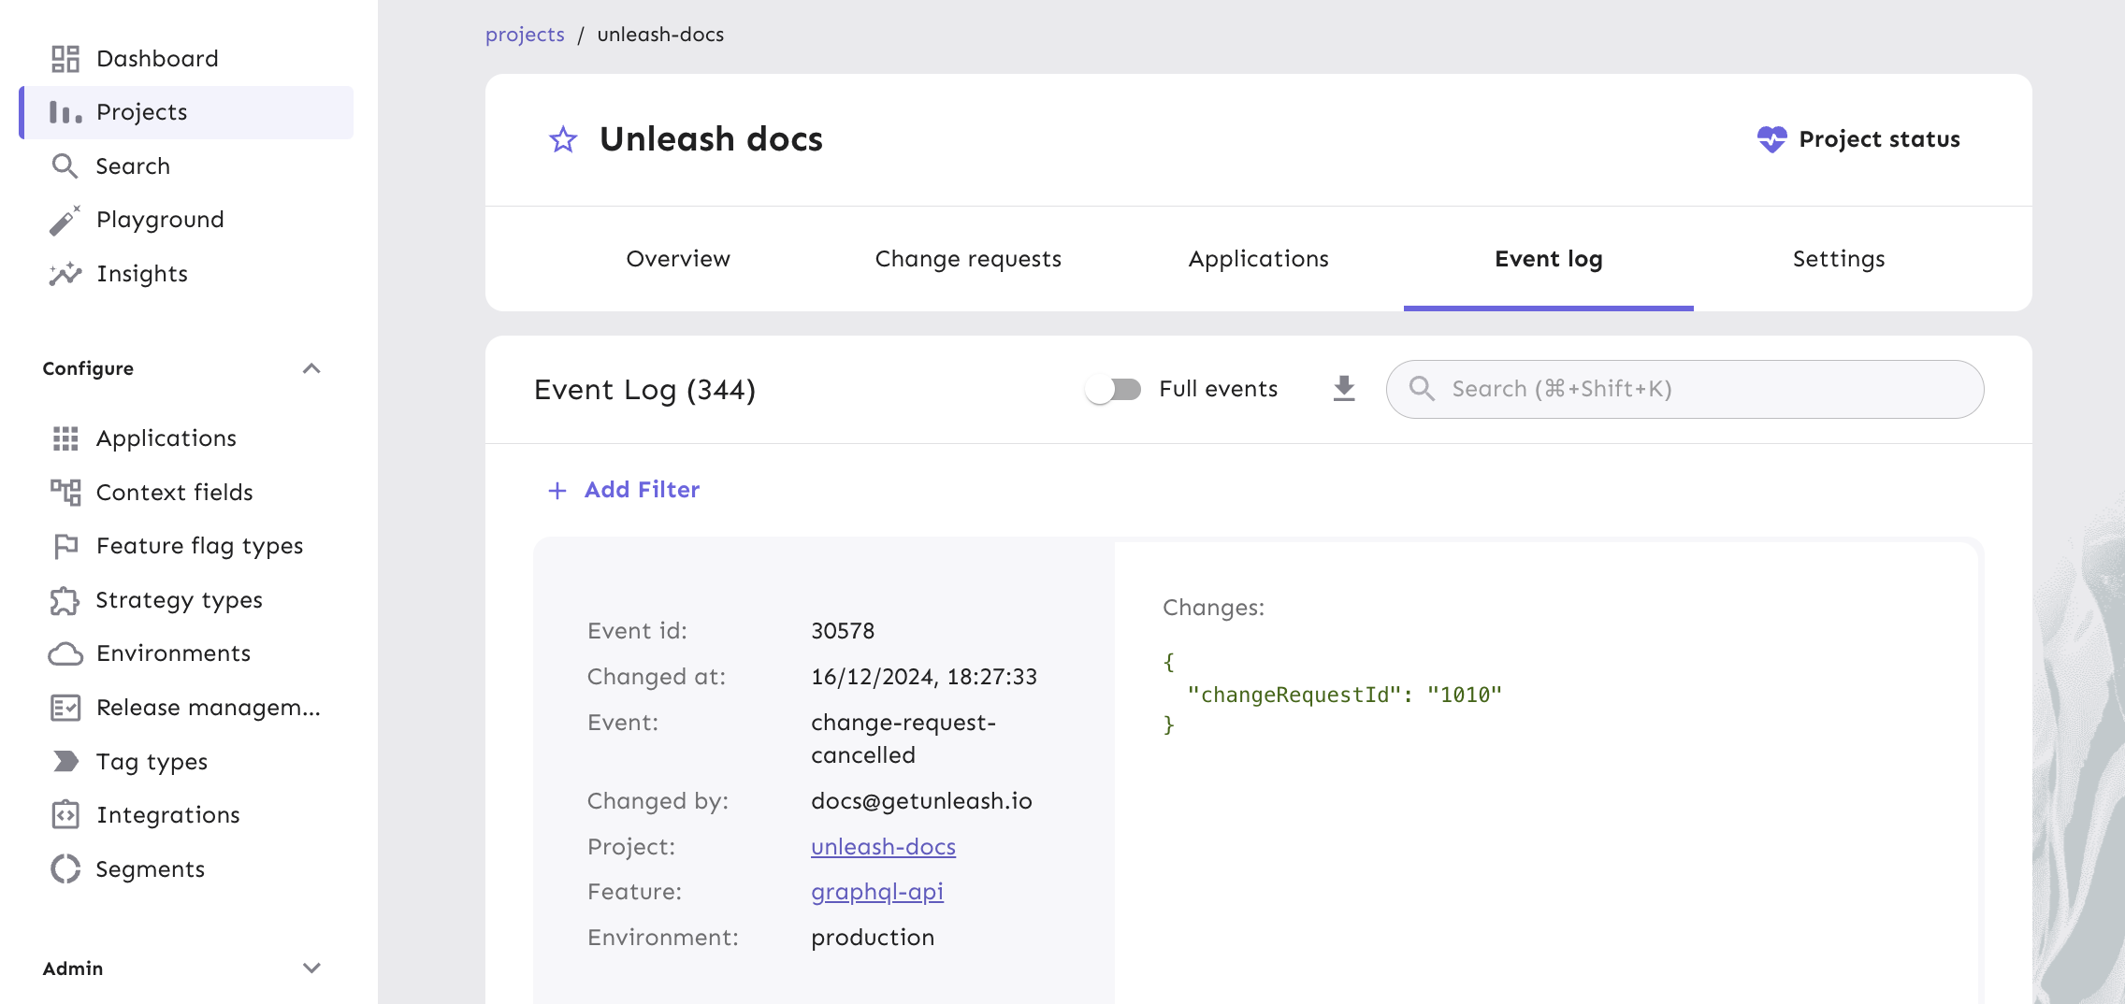The width and height of the screenshot is (2125, 1004).
Task: Select the Feature flag types flag icon
Action: pos(65,545)
